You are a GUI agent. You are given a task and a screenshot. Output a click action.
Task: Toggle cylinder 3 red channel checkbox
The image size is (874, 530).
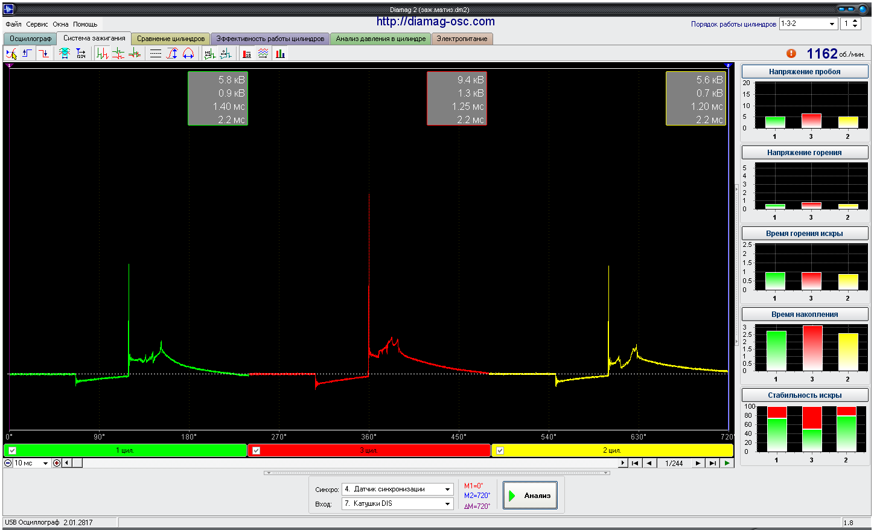click(x=256, y=450)
